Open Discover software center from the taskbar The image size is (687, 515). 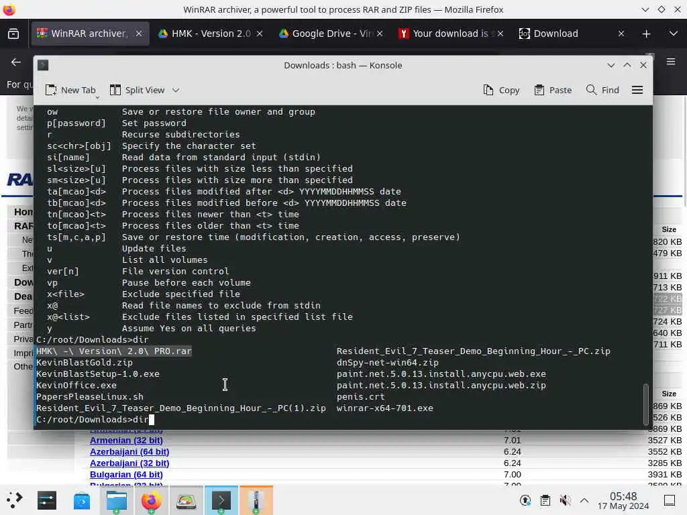[81, 500]
